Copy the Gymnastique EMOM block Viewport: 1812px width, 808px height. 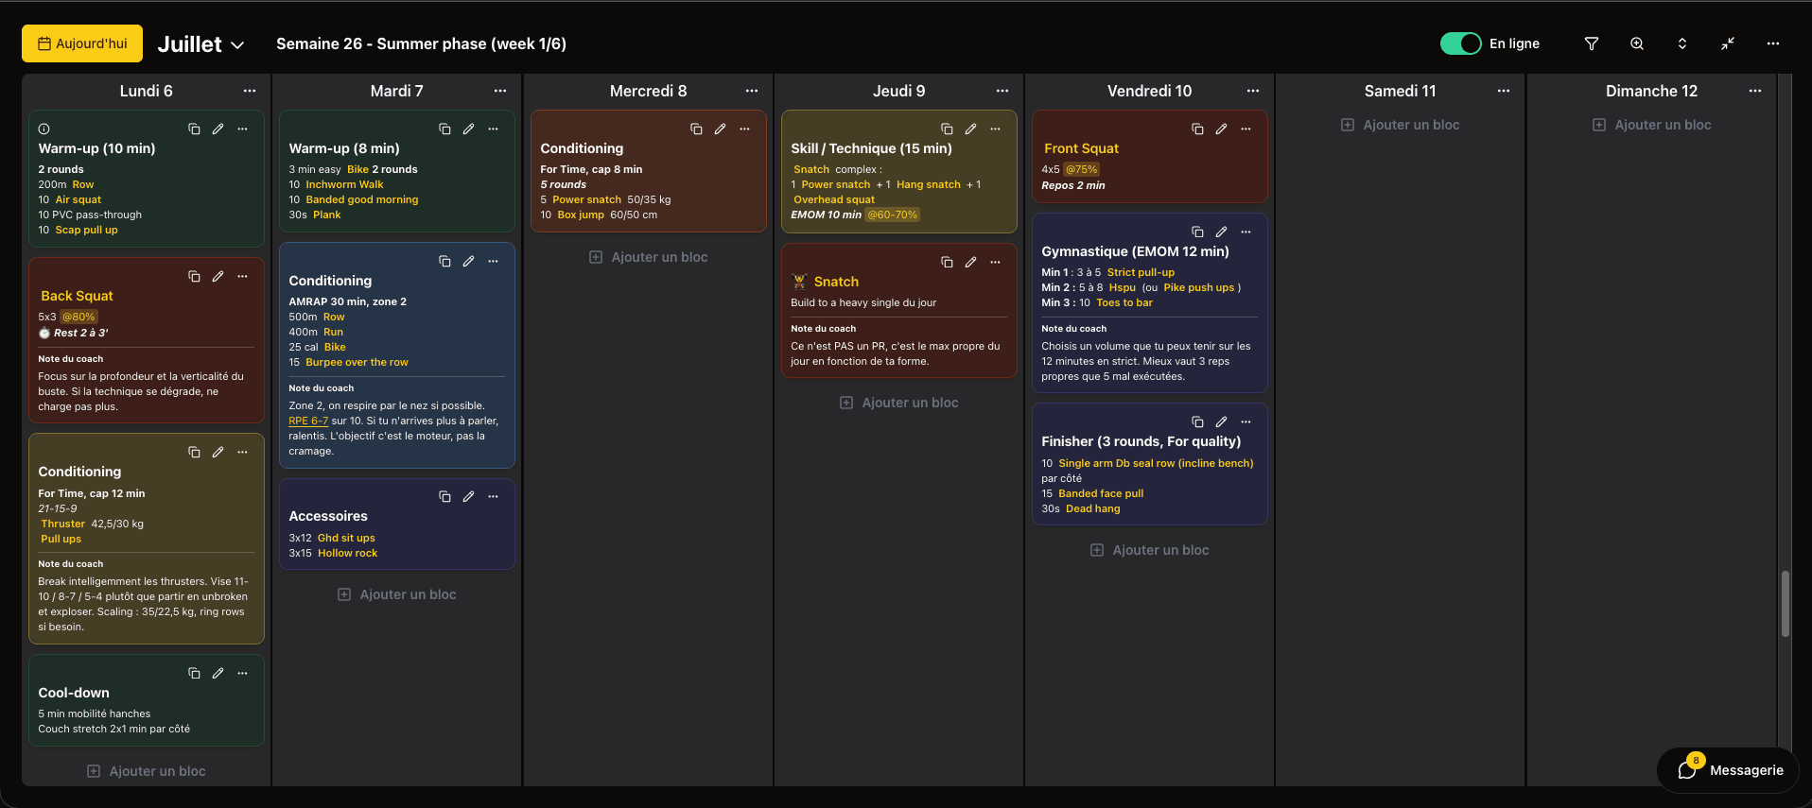click(1197, 232)
